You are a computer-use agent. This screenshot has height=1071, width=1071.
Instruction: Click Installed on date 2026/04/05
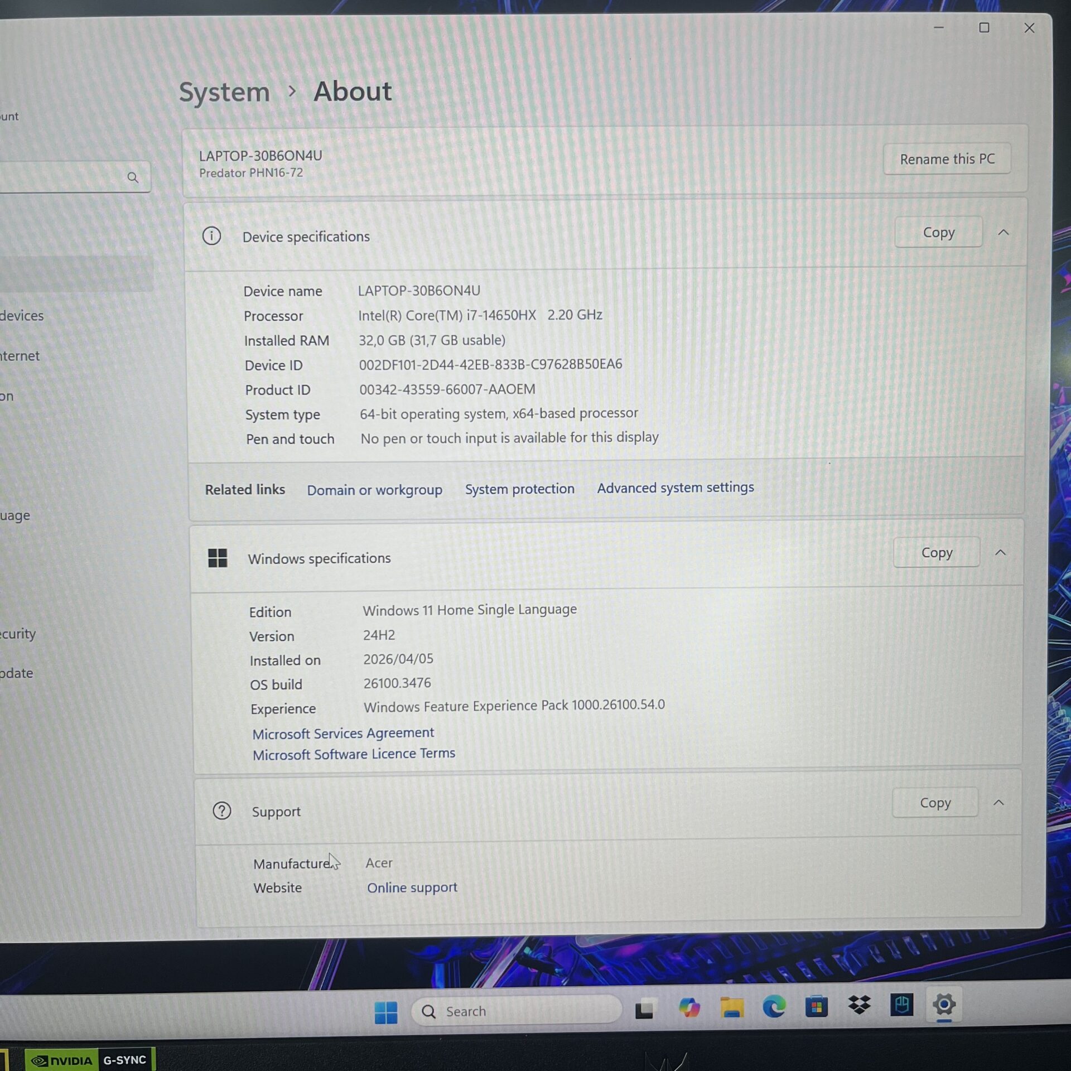tap(398, 659)
